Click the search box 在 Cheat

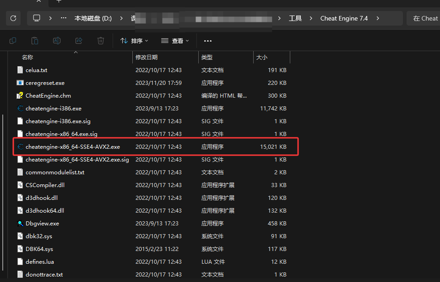click(423, 18)
